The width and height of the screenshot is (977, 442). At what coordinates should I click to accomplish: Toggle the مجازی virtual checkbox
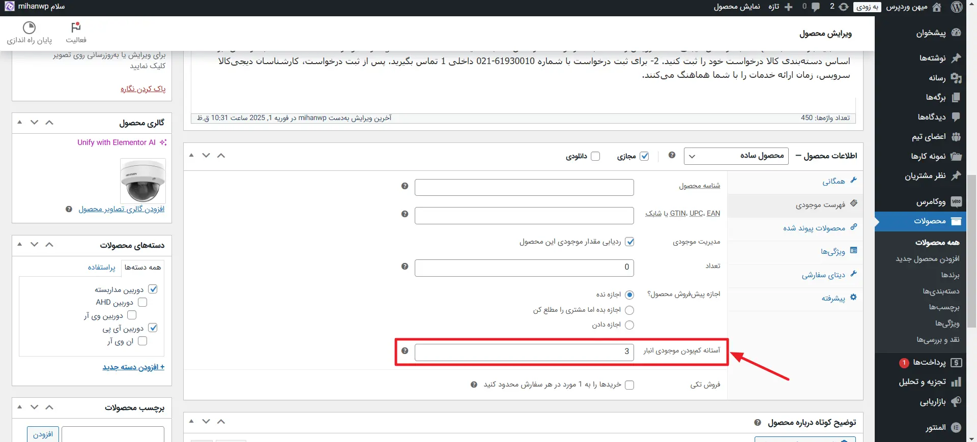644,156
